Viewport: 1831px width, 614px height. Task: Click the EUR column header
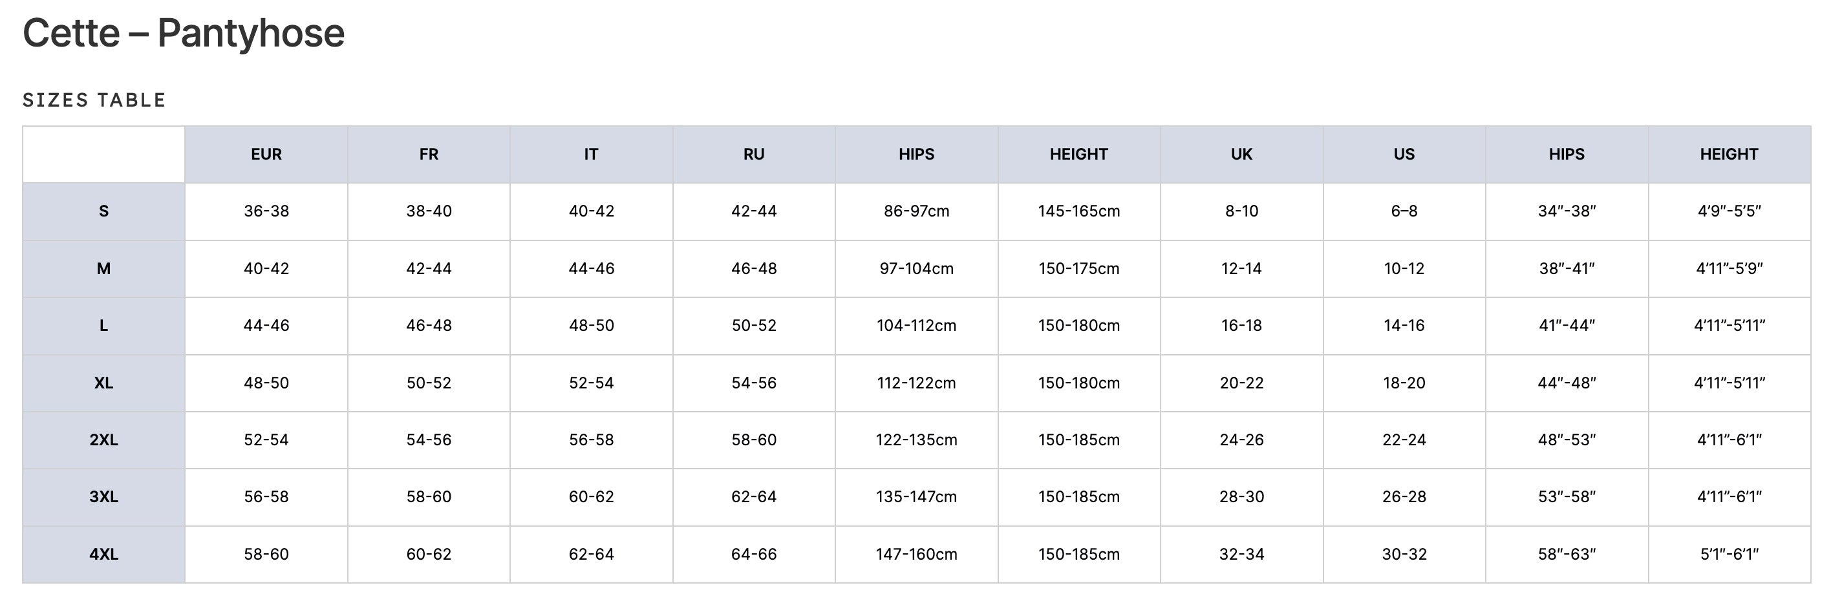tap(266, 154)
